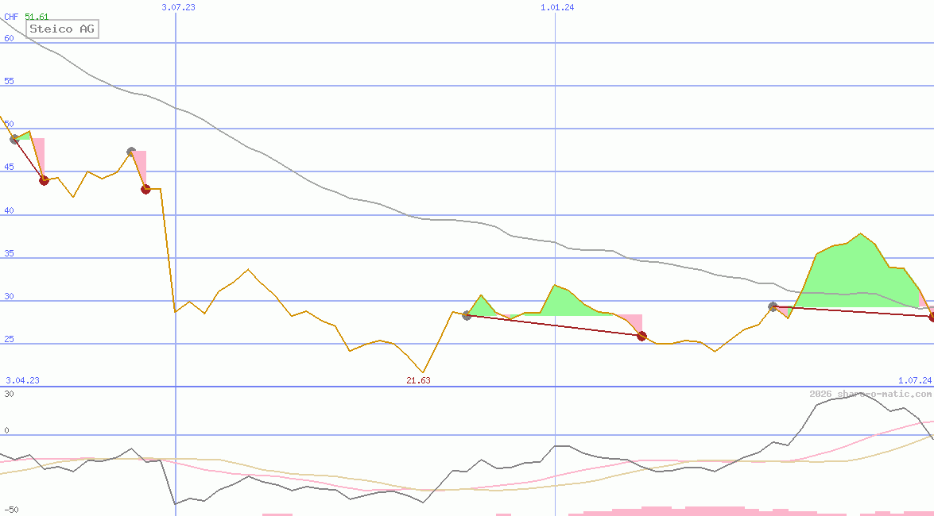Select the red marker near 26 CHF

642,336
